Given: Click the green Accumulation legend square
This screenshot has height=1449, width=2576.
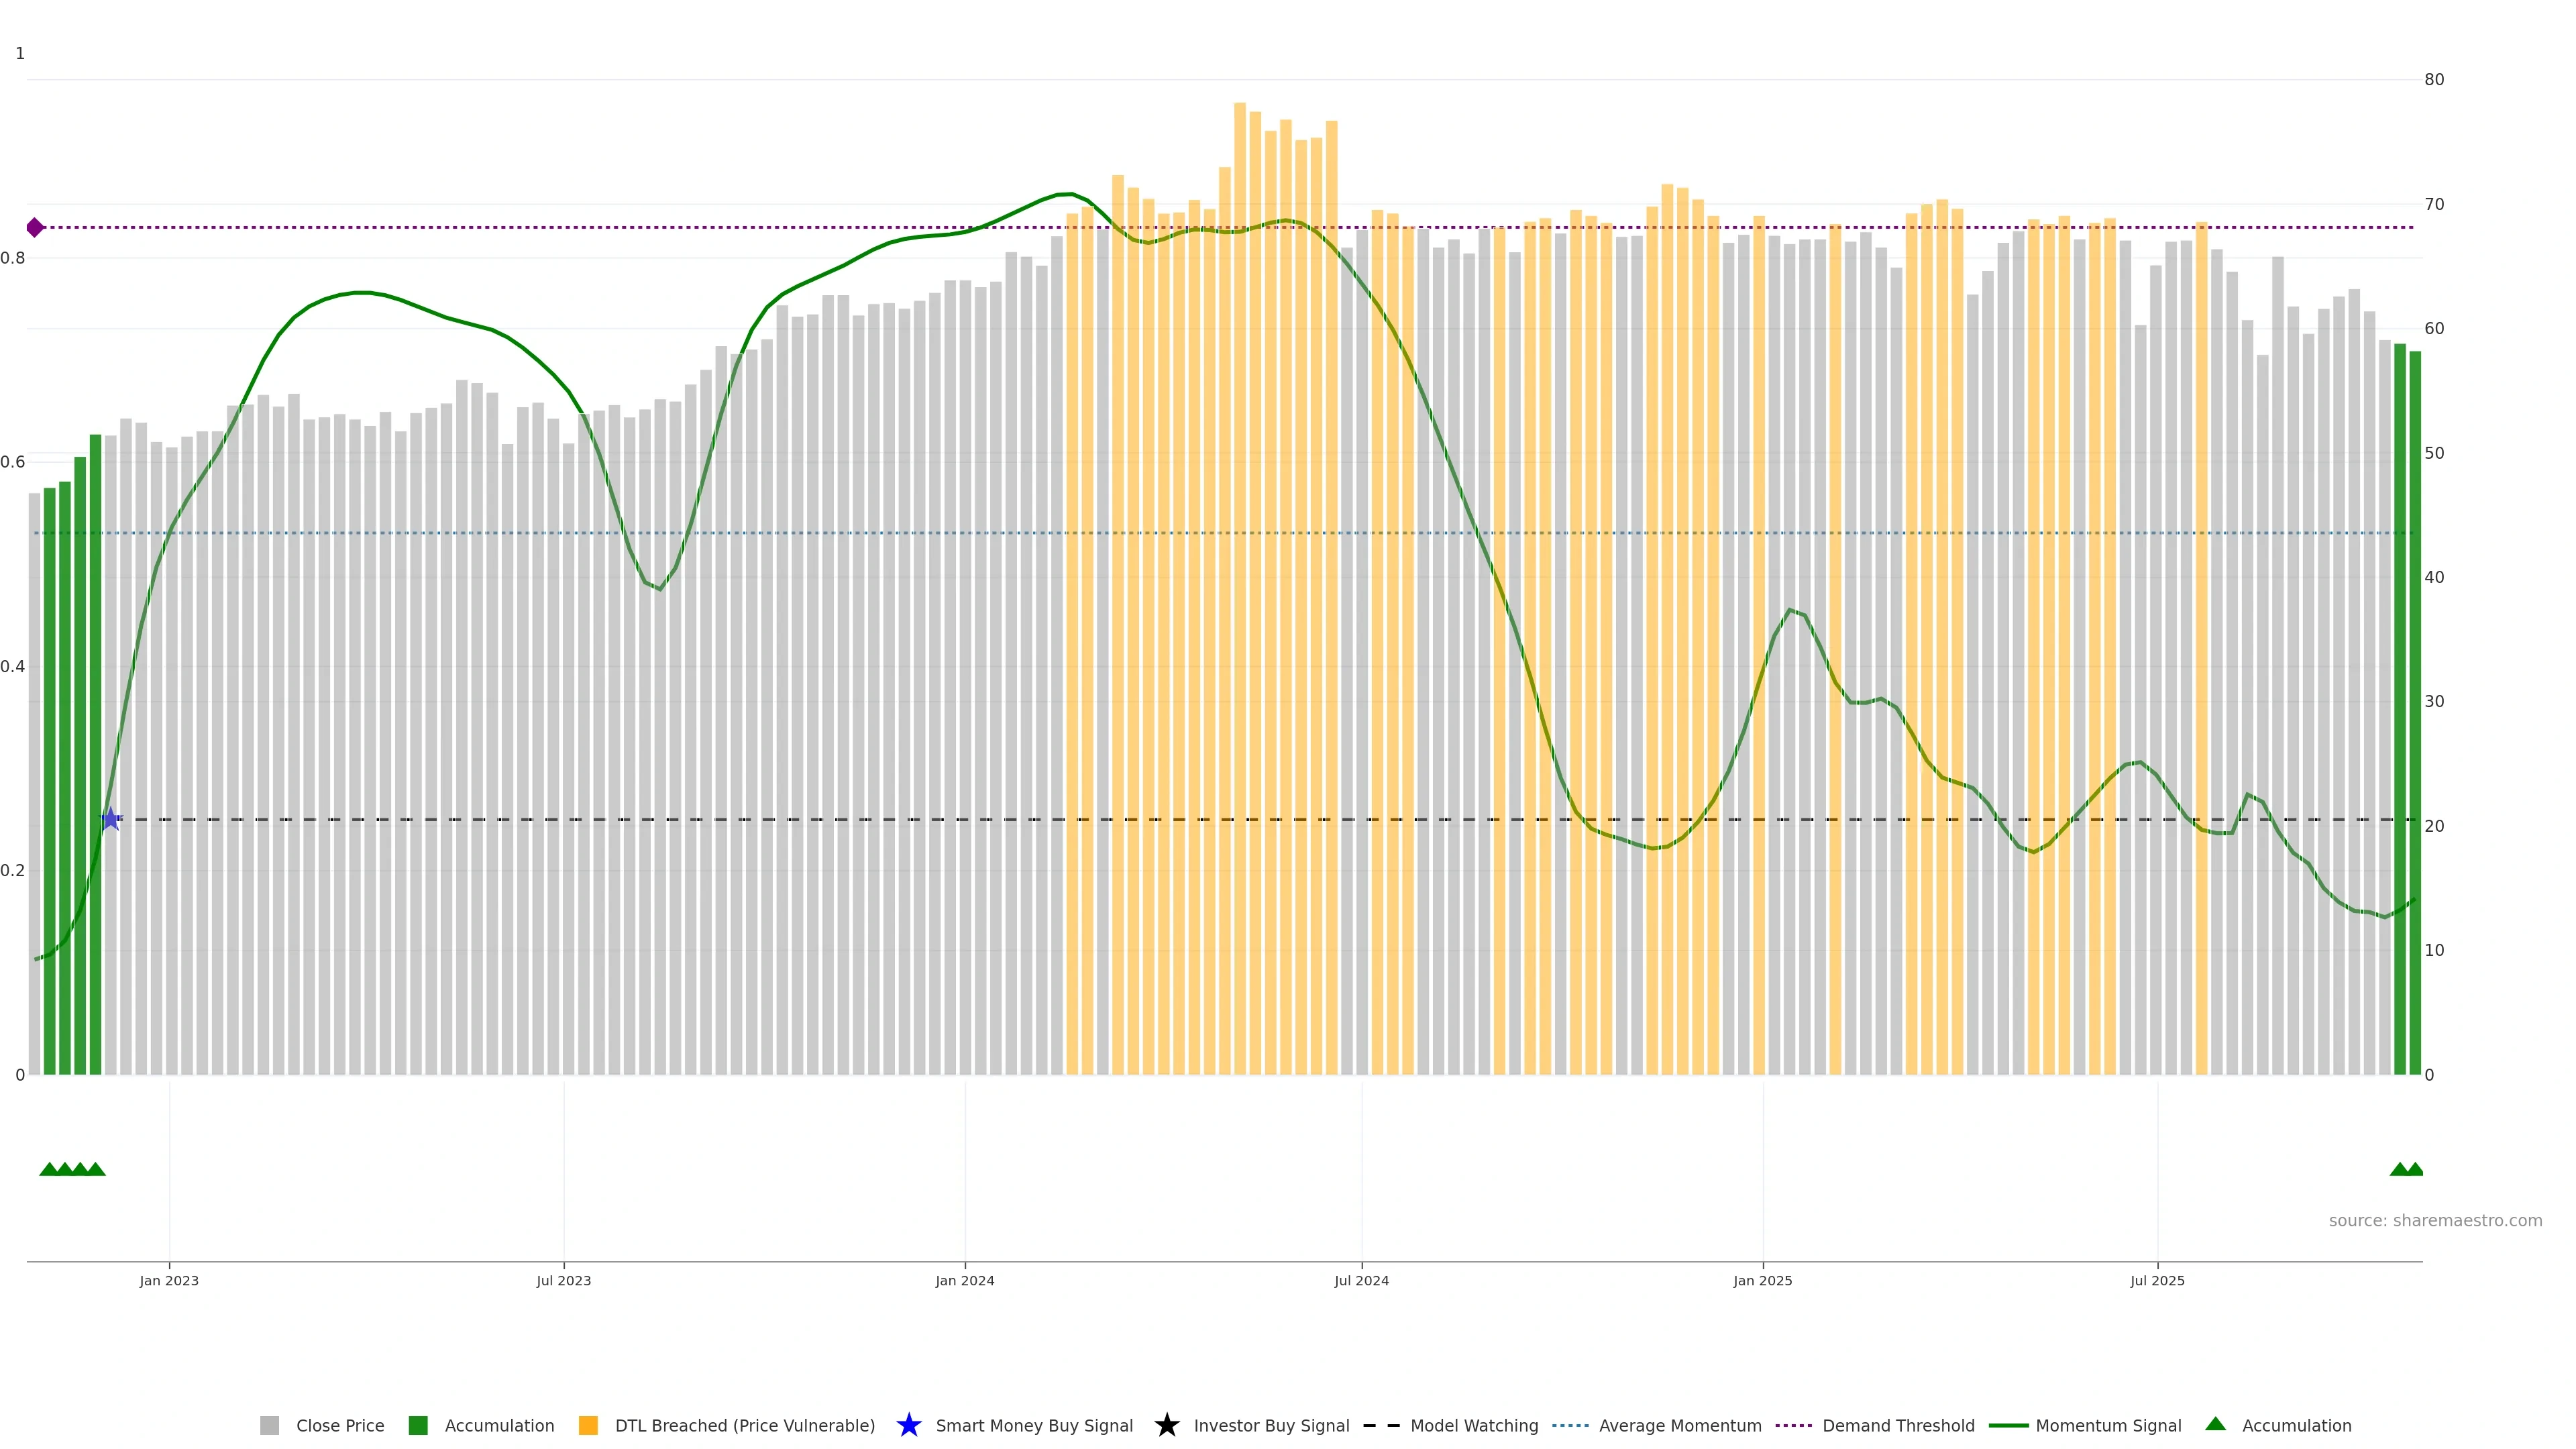Looking at the screenshot, I should [x=418, y=1425].
